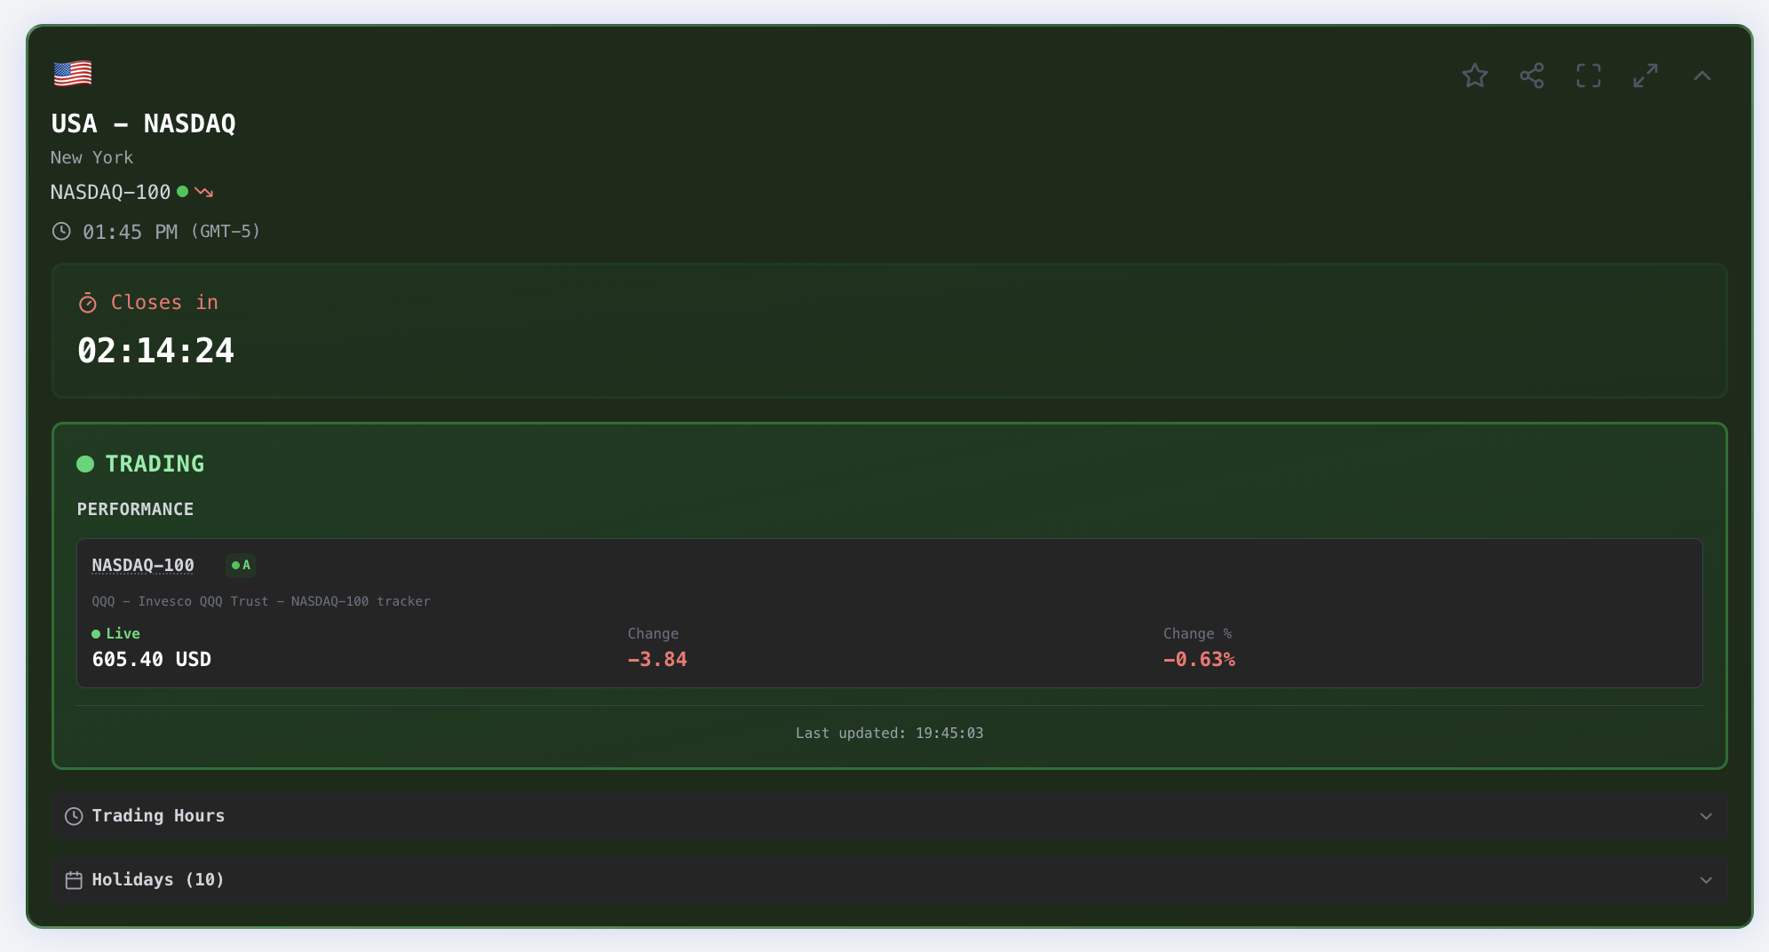Click the NASDAQ-100 underlined link in Performance
1769x952 pixels.
tap(143, 566)
